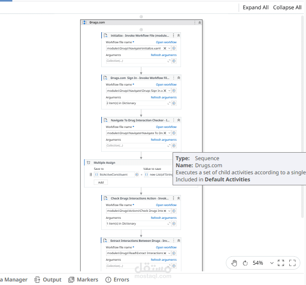Image resolution: width=306 pixels, height=285 pixels.
Task: Click plus beside Initialize arguments field
Action: (x=173, y=61)
